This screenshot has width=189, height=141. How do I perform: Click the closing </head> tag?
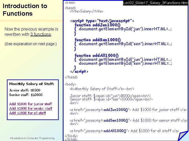(x=71, y=77)
